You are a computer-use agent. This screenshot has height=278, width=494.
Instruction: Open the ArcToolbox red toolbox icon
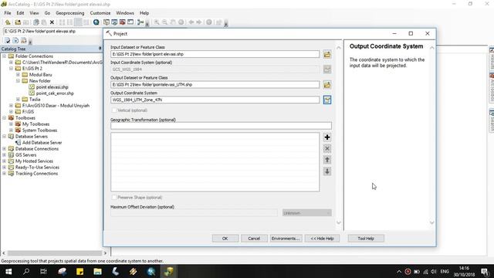click(122, 22)
